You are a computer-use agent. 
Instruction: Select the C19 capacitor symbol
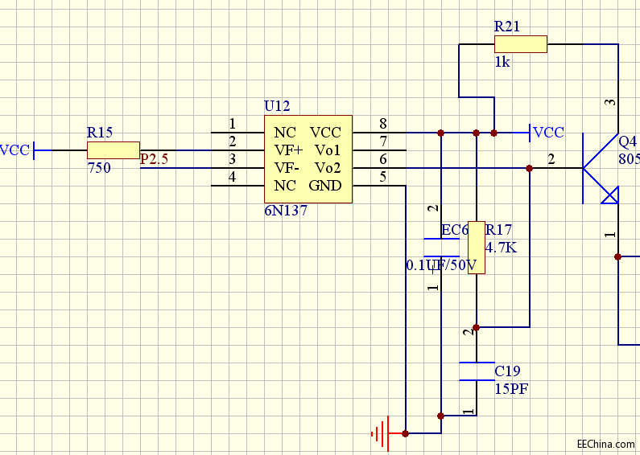(x=477, y=371)
